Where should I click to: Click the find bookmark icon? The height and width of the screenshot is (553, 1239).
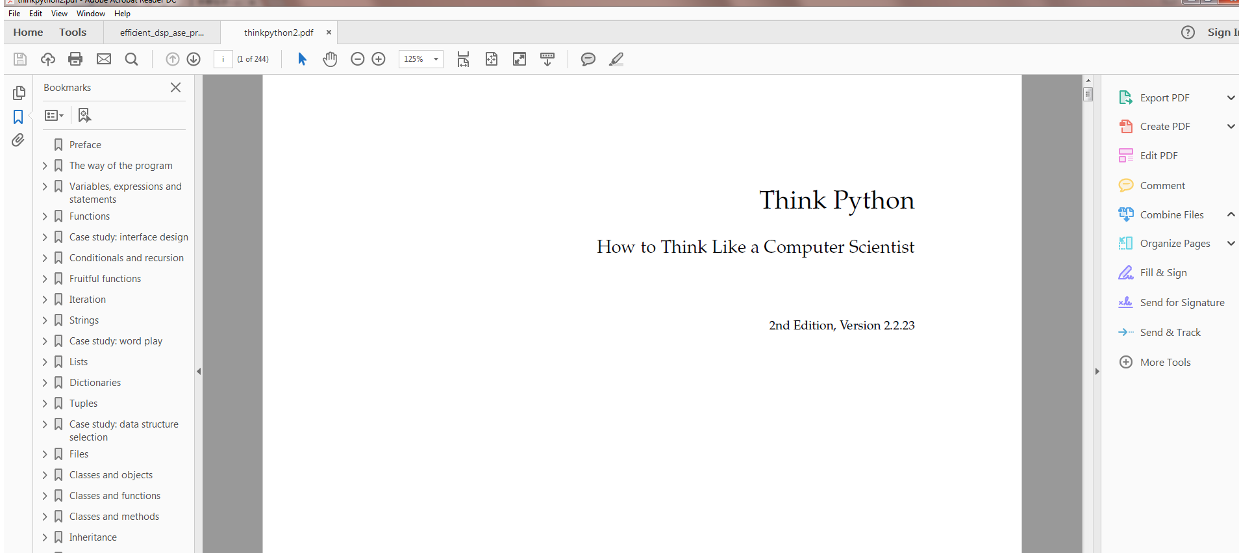pos(84,115)
